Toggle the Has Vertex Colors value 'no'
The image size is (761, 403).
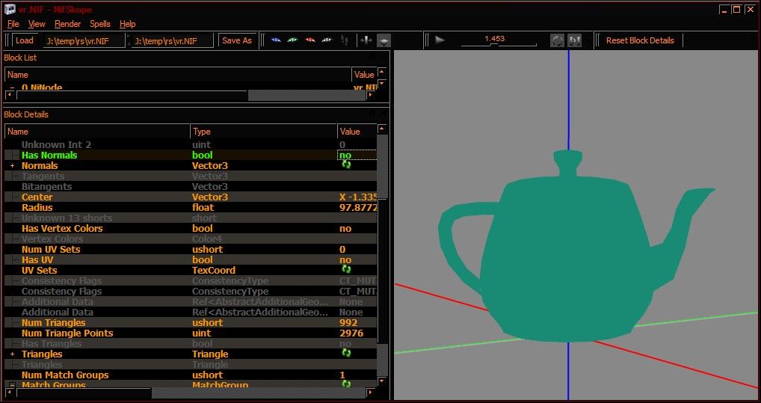[x=345, y=229]
